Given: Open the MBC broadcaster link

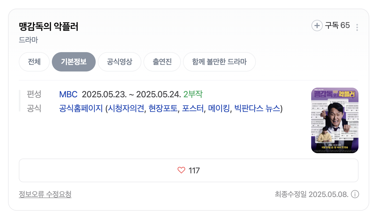Looking at the screenshot, I should coord(68,94).
